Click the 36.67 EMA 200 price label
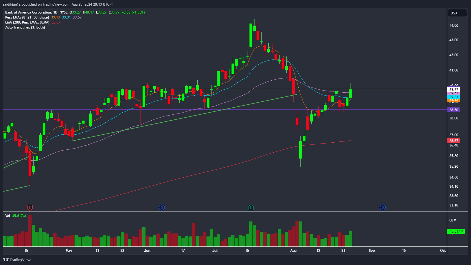The height and width of the screenshot is (265, 471). (x=454, y=141)
